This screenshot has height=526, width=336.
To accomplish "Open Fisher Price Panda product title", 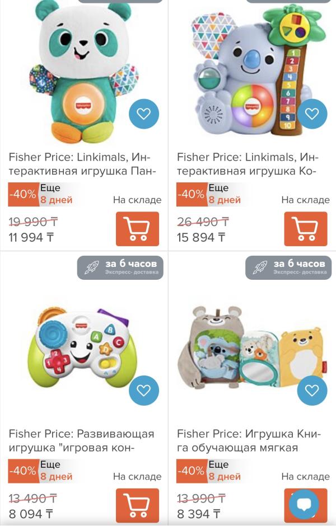I will coord(80,164).
